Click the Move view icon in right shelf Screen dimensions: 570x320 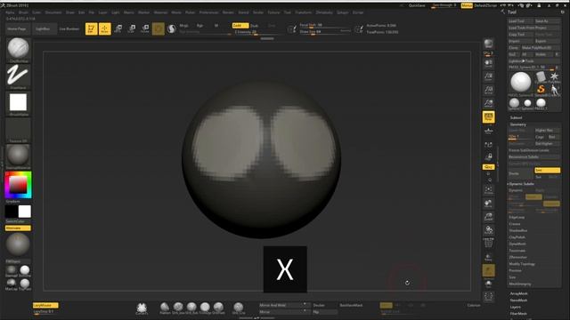point(489,204)
